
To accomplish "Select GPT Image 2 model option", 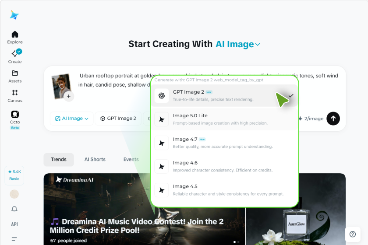I will pyautogui.click(x=225, y=96).
